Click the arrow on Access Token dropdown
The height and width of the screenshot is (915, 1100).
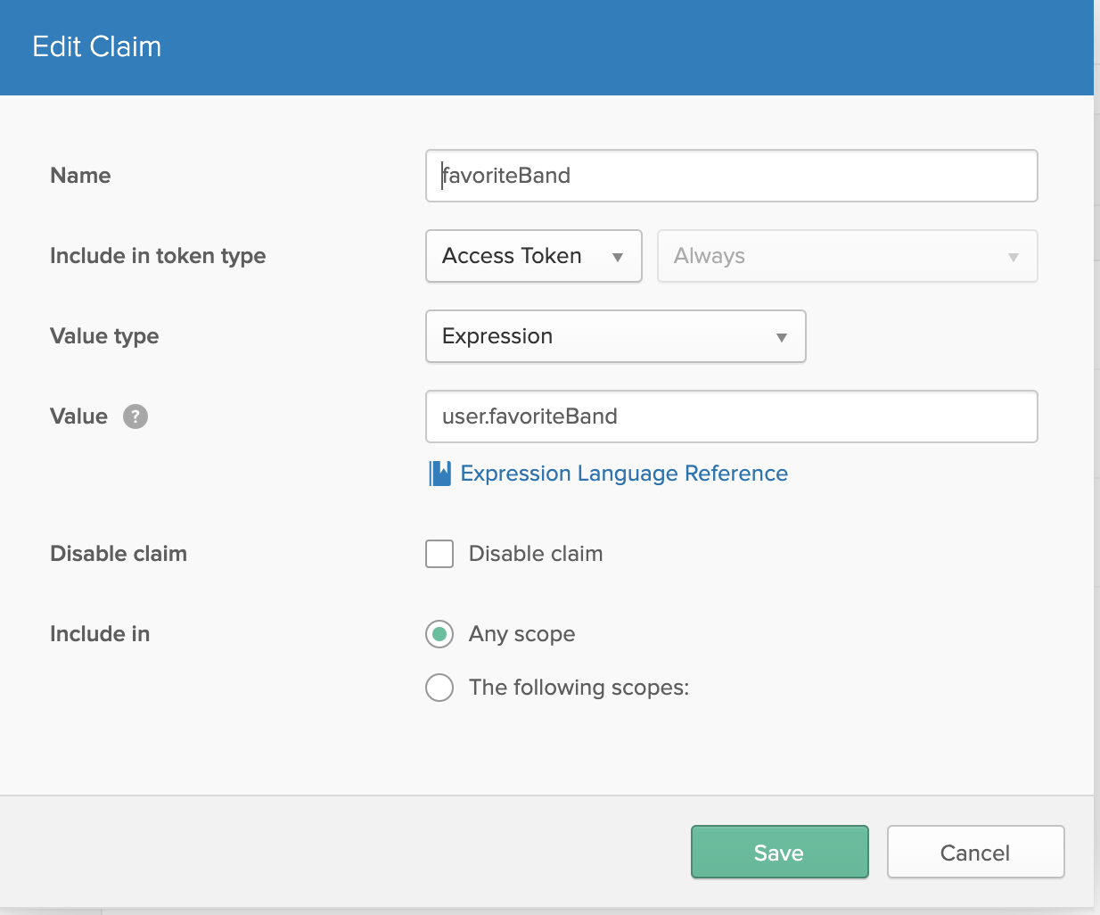coord(617,257)
